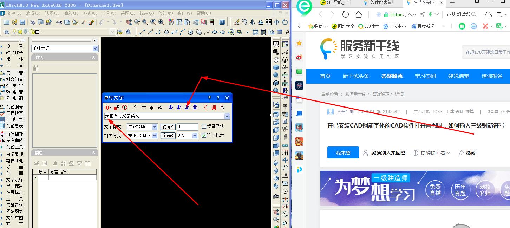Image resolution: width=510 pixels, height=228 pixels.
Task: Insert grade-two rebar symbol
Action: click(179, 107)
